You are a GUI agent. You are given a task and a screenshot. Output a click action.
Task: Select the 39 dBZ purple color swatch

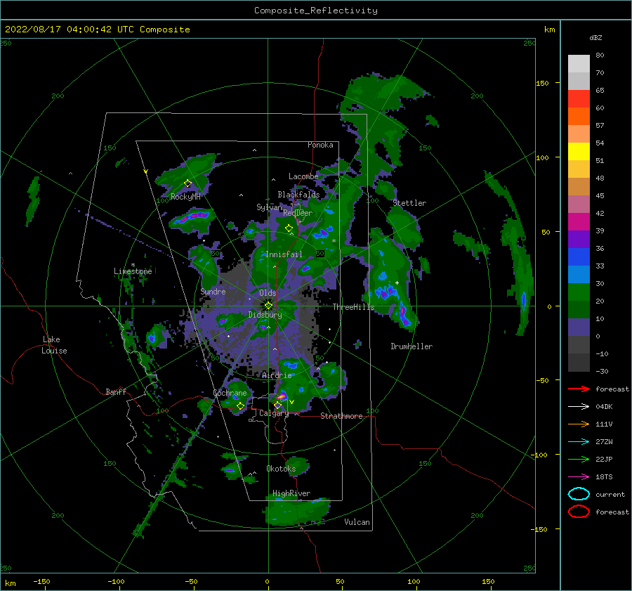click(579, 239)
